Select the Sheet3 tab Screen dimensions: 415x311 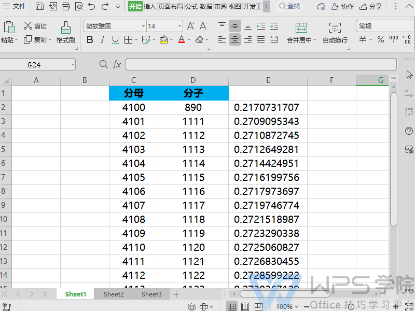pyautogui.click(x=151, y=294)
